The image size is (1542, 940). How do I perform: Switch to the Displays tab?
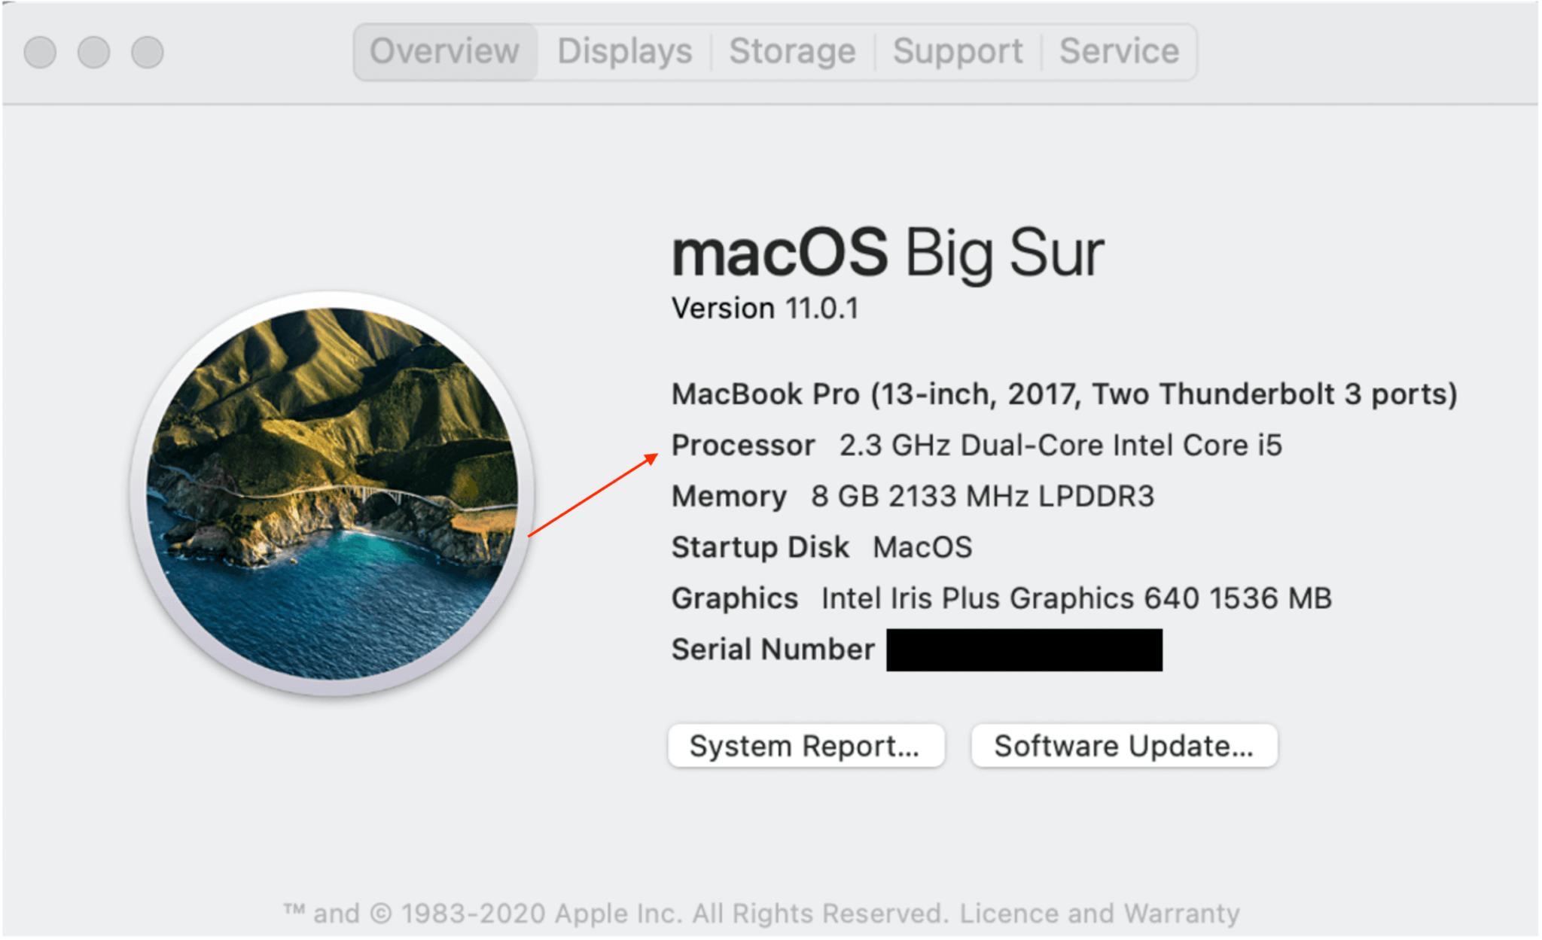(x=623, y=51)
